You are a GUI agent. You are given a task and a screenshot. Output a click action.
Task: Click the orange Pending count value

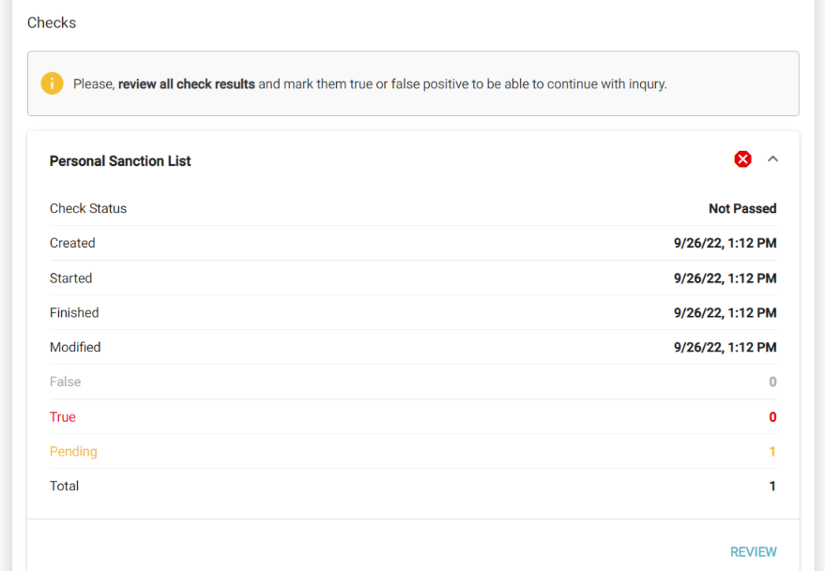tap(772, 452)
